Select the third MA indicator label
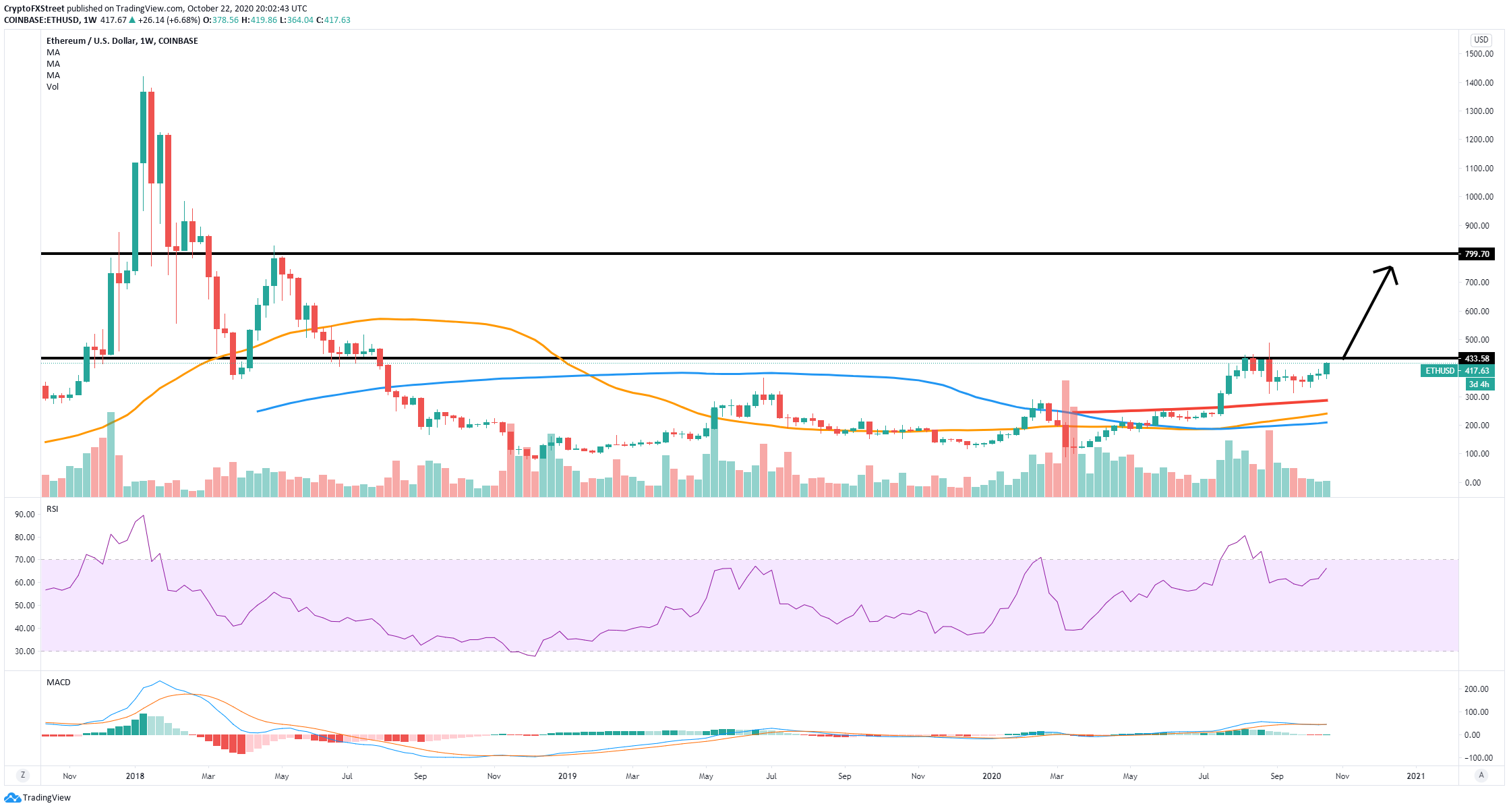Viewport: 1509px width, 810px height. [53, 76]
